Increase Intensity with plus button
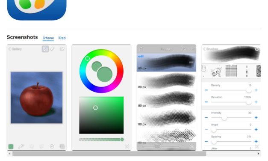This screenshot has height=161, width=268. 256,118
